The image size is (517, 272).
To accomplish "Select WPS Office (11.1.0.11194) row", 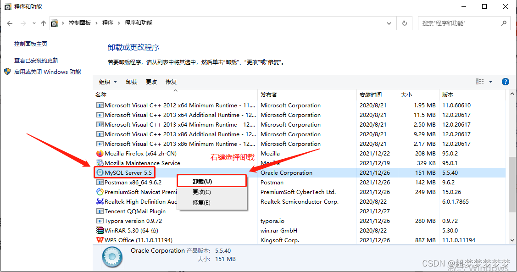I will coord(299,240).
